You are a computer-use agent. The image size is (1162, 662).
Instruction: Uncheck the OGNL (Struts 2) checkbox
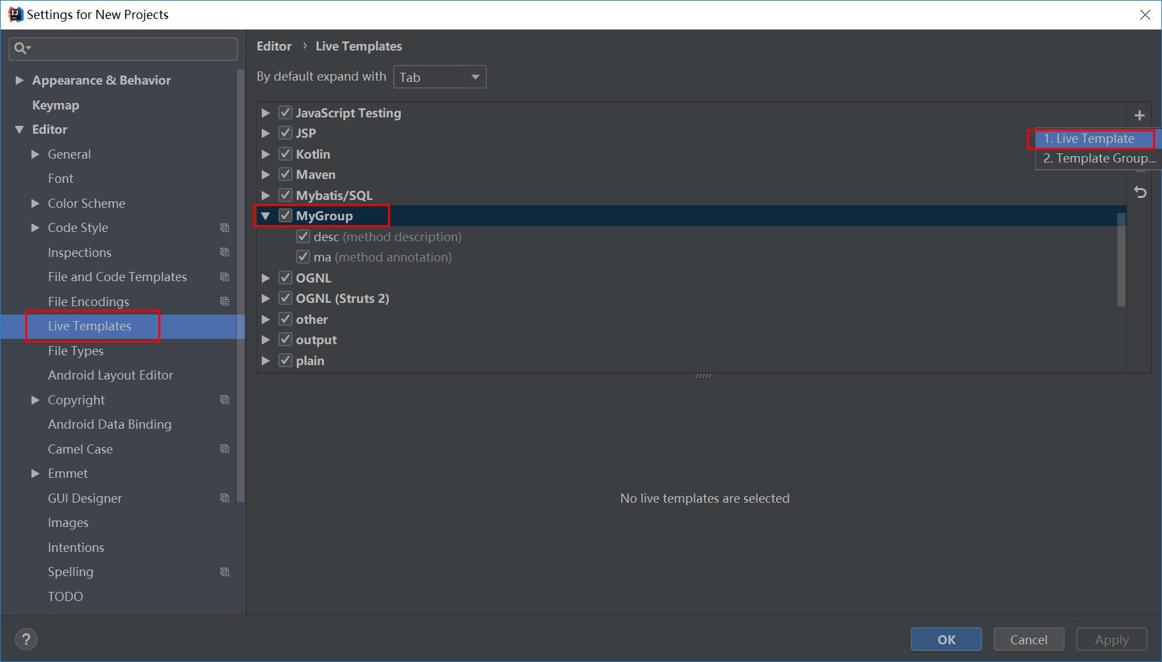coord(285,298)
